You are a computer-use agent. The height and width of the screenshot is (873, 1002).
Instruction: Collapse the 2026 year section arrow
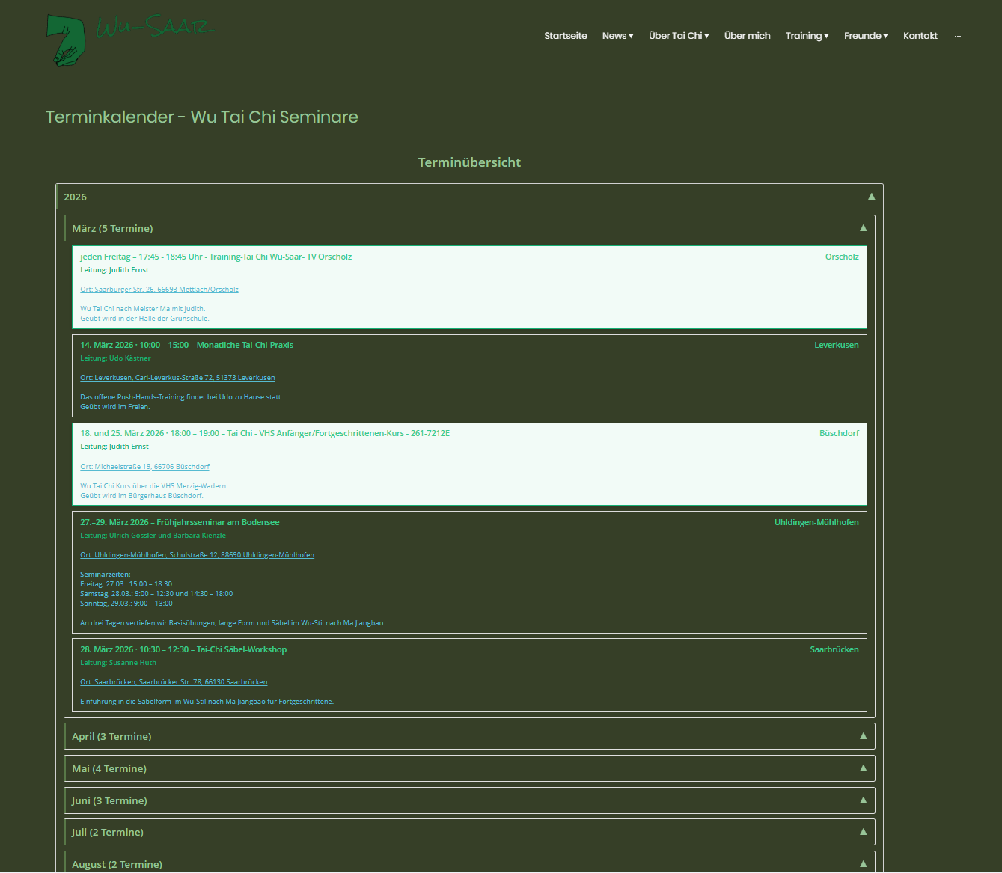[x=871, y=197]
